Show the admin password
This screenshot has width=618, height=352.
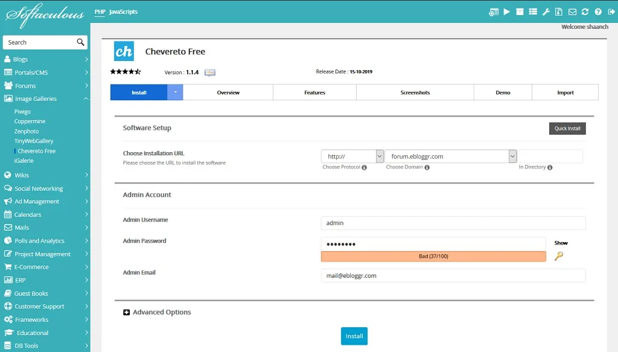561,243
